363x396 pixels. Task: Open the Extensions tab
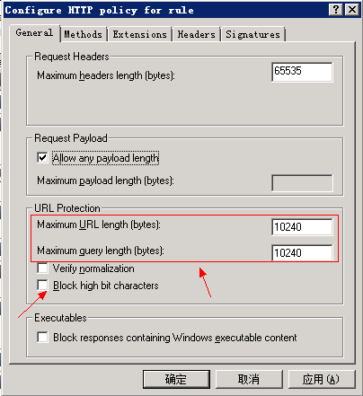coord(139,34)
